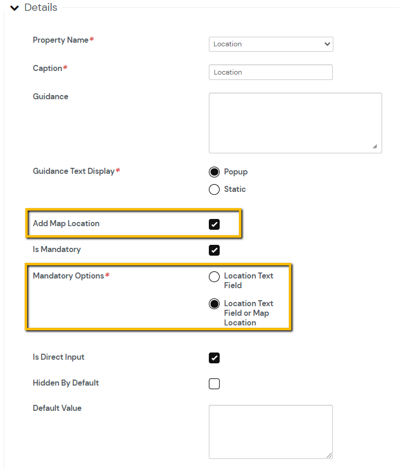Screen dimensions: 399x468
Task: Grab the Guidance text area resize handle
Action: coord(375,146)
